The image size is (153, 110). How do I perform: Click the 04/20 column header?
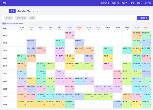coord(22,28)
